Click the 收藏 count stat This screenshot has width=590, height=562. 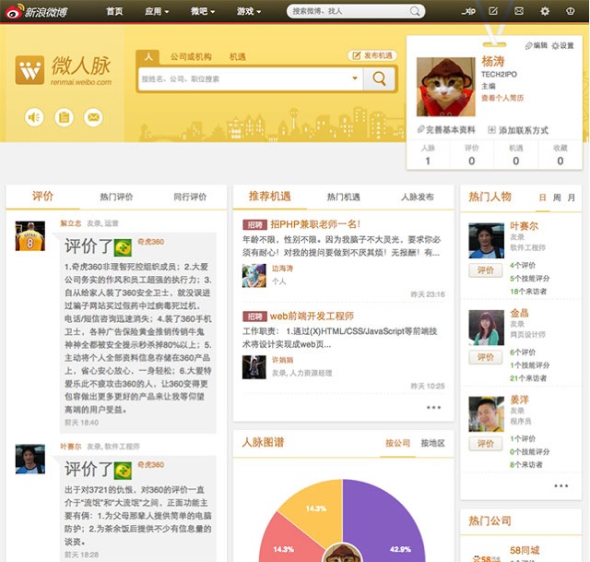560,155
